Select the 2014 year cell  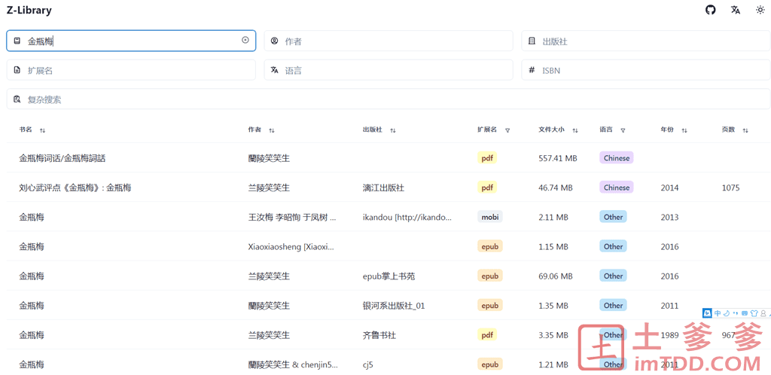click(669, 187)
